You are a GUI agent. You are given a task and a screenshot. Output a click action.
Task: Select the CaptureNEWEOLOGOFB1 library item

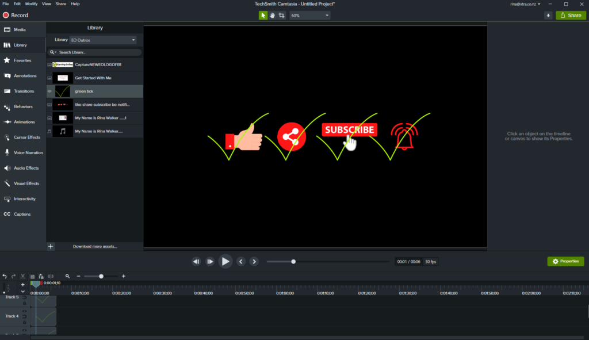tap(95, 64)
